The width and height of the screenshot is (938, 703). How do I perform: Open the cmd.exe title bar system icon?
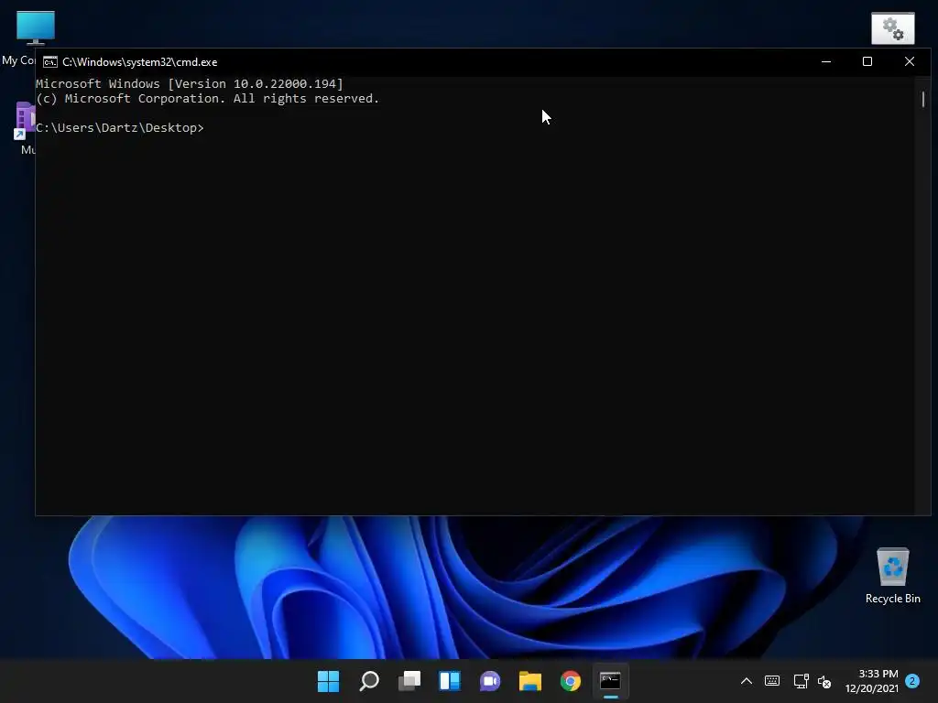click(50, 62)
